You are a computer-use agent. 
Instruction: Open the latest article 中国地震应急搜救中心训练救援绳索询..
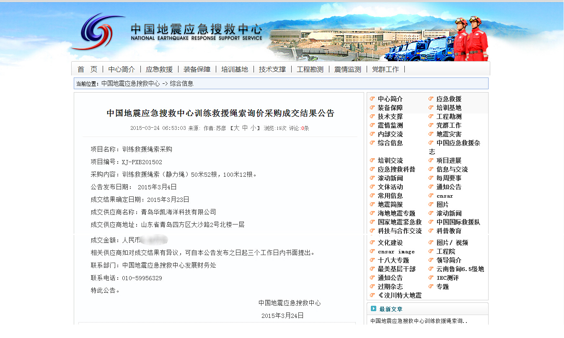click(x=419, y=321)
